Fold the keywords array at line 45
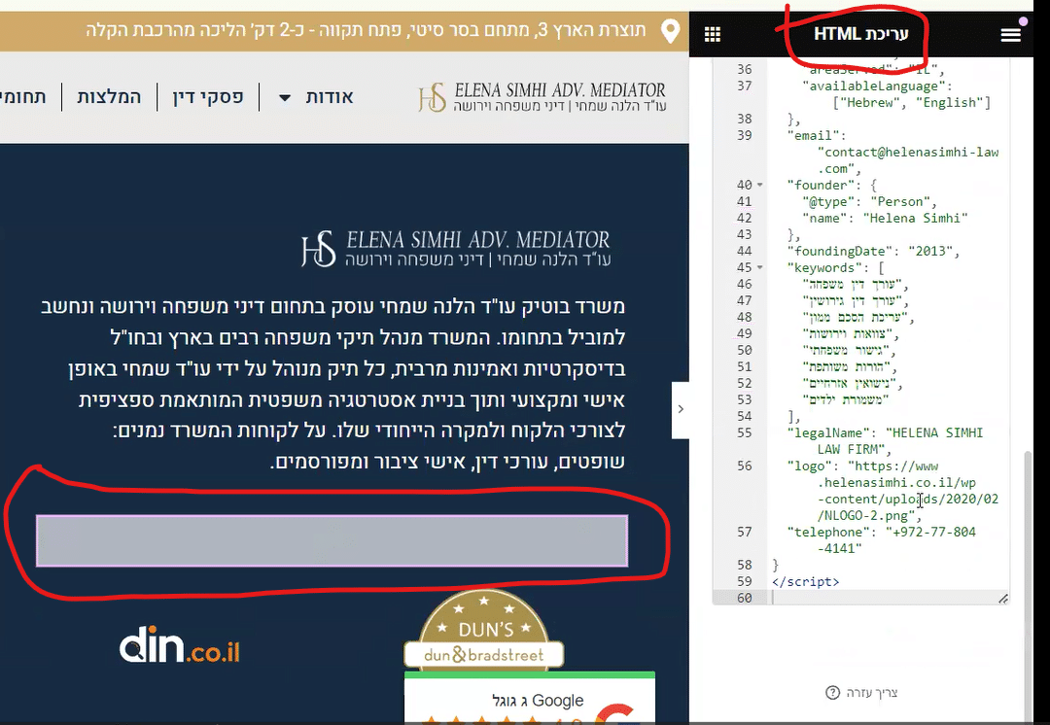This screenshot has height=725, width=1050. [760, 268]
